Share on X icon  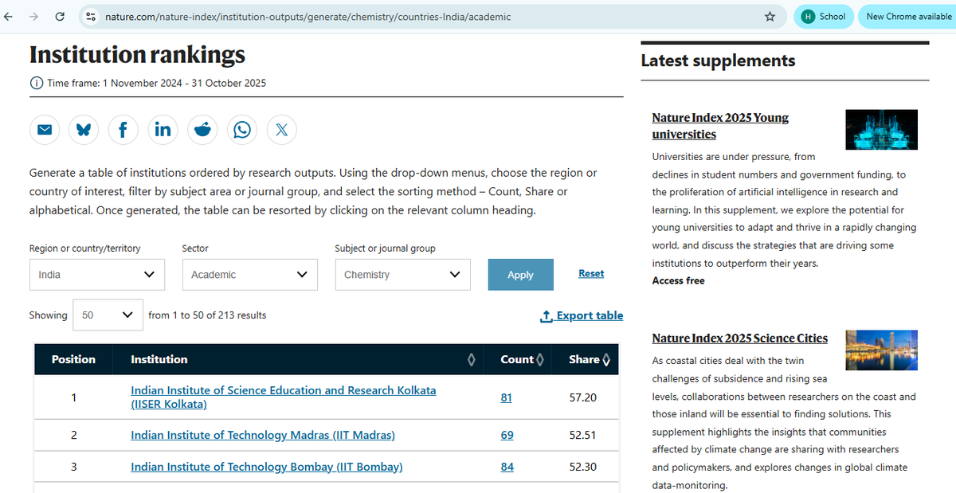pyautogui.click(x=281, y=130)
